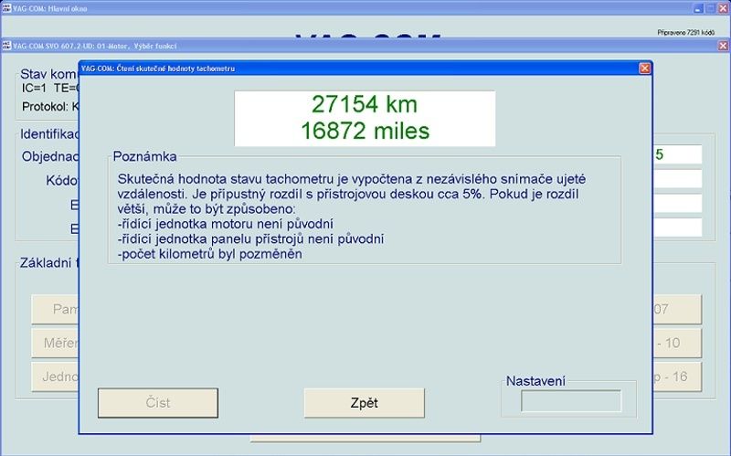Screen dimensions: 731x456
Task: Click the 01-Motor window title bar icon
Action: pos(6,45)
